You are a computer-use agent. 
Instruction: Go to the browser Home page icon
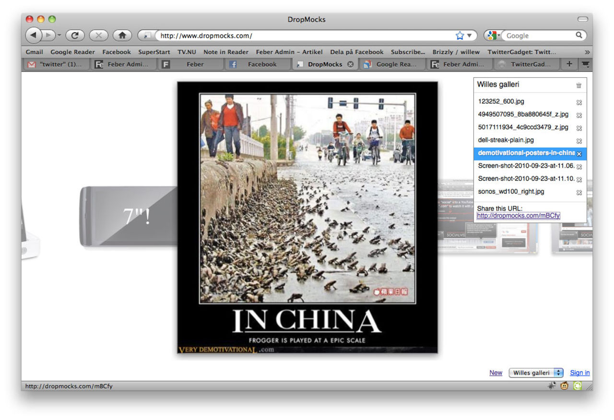122,35
